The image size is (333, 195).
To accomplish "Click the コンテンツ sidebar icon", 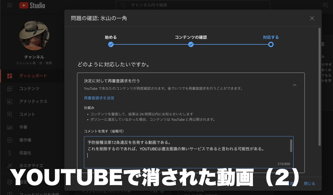I will point(10,89).
